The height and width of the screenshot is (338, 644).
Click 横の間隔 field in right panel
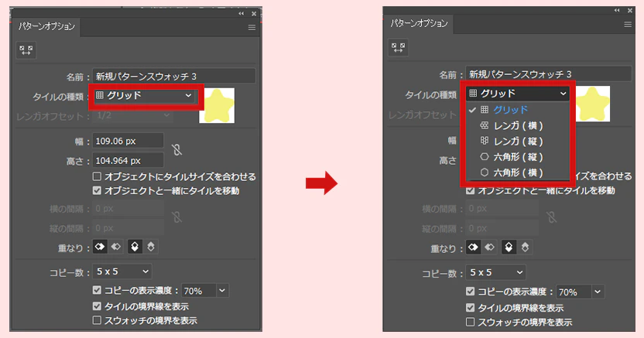click(x=502, y=209)
